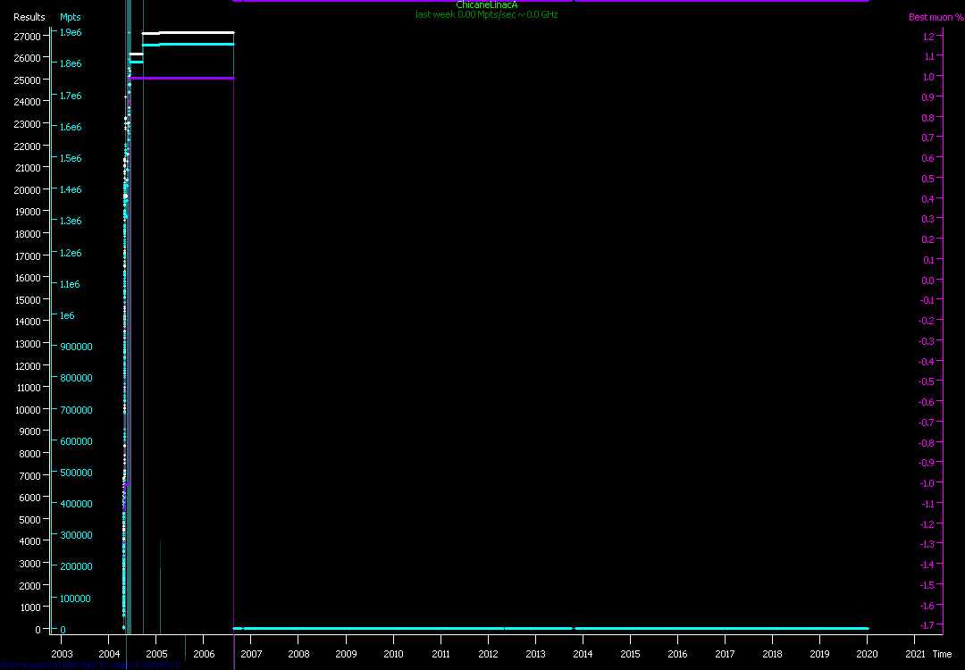Click the last week Mpts/sec status text
The width and height of the screenshot is (965, 670).
tap(486, 15)
